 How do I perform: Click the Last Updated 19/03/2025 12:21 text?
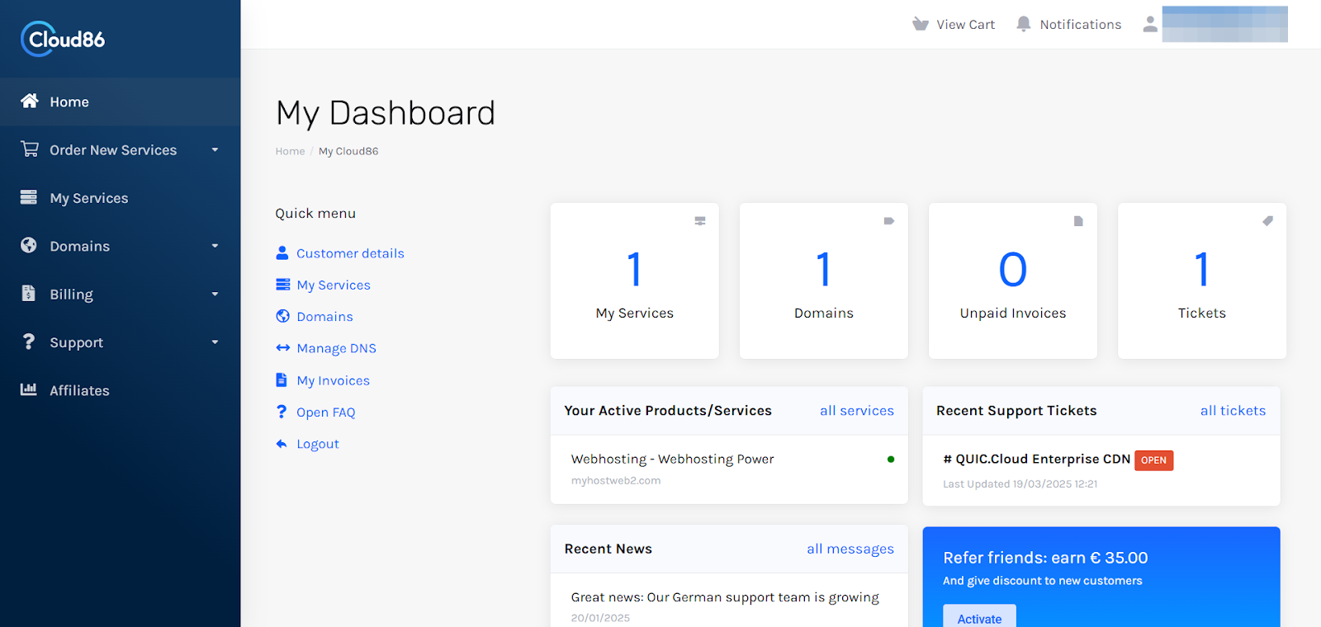click(x=1020, y=484)
